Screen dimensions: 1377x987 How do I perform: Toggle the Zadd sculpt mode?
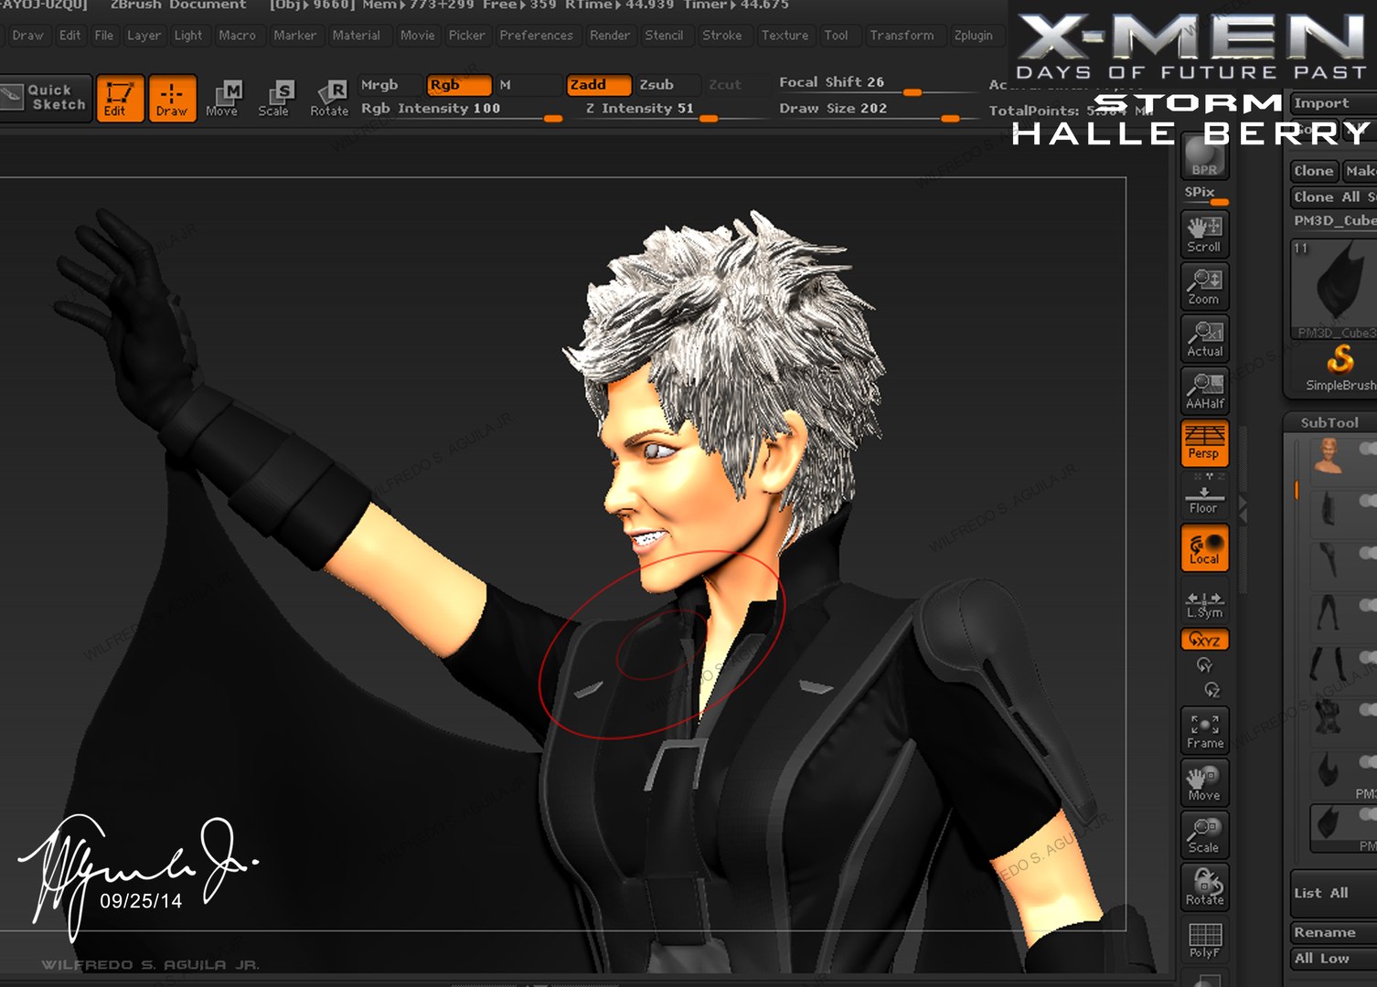(x=599, y=85)
